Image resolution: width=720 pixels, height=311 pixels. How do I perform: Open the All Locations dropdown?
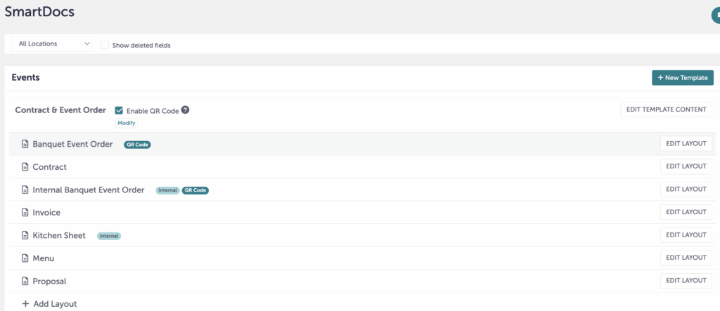point(51,44)
